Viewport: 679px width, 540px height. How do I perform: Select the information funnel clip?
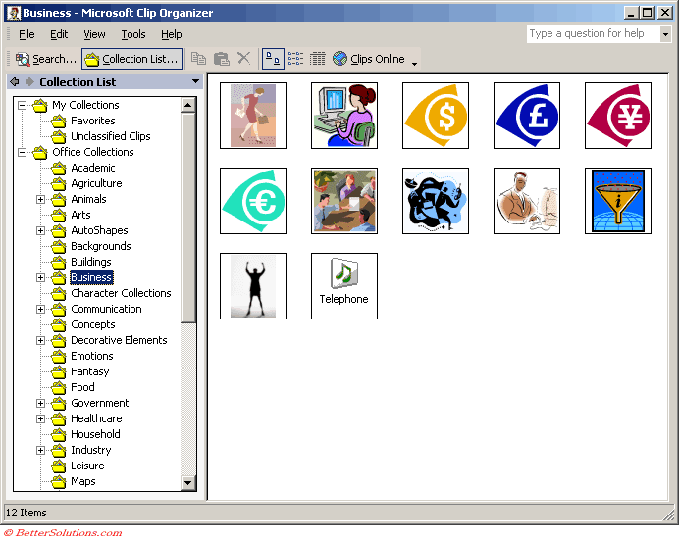pos(618,201)
